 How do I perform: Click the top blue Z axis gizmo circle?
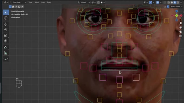(177, 11)
